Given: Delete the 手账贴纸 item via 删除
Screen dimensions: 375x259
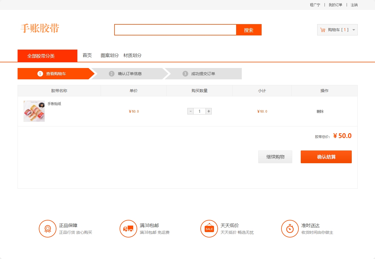Looking at the screenshot, I should pos(320,112).
